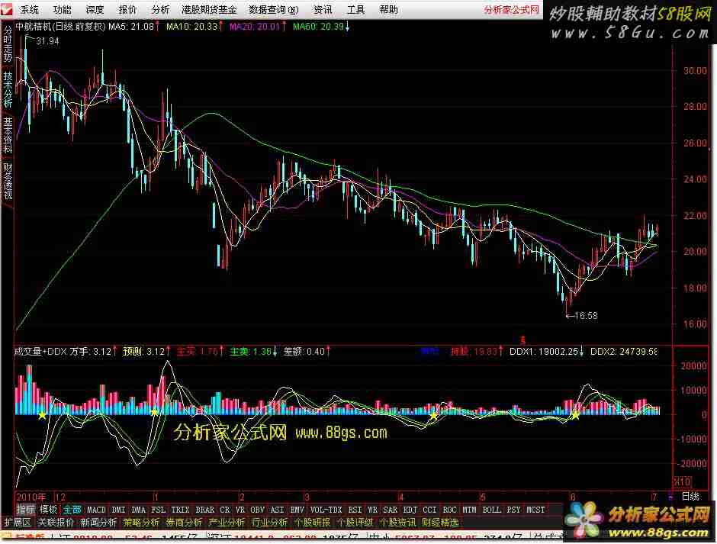Click the 成交量+DDX indicator title
This screenshot has height=544, width=717.
click(x=40, y=352)
